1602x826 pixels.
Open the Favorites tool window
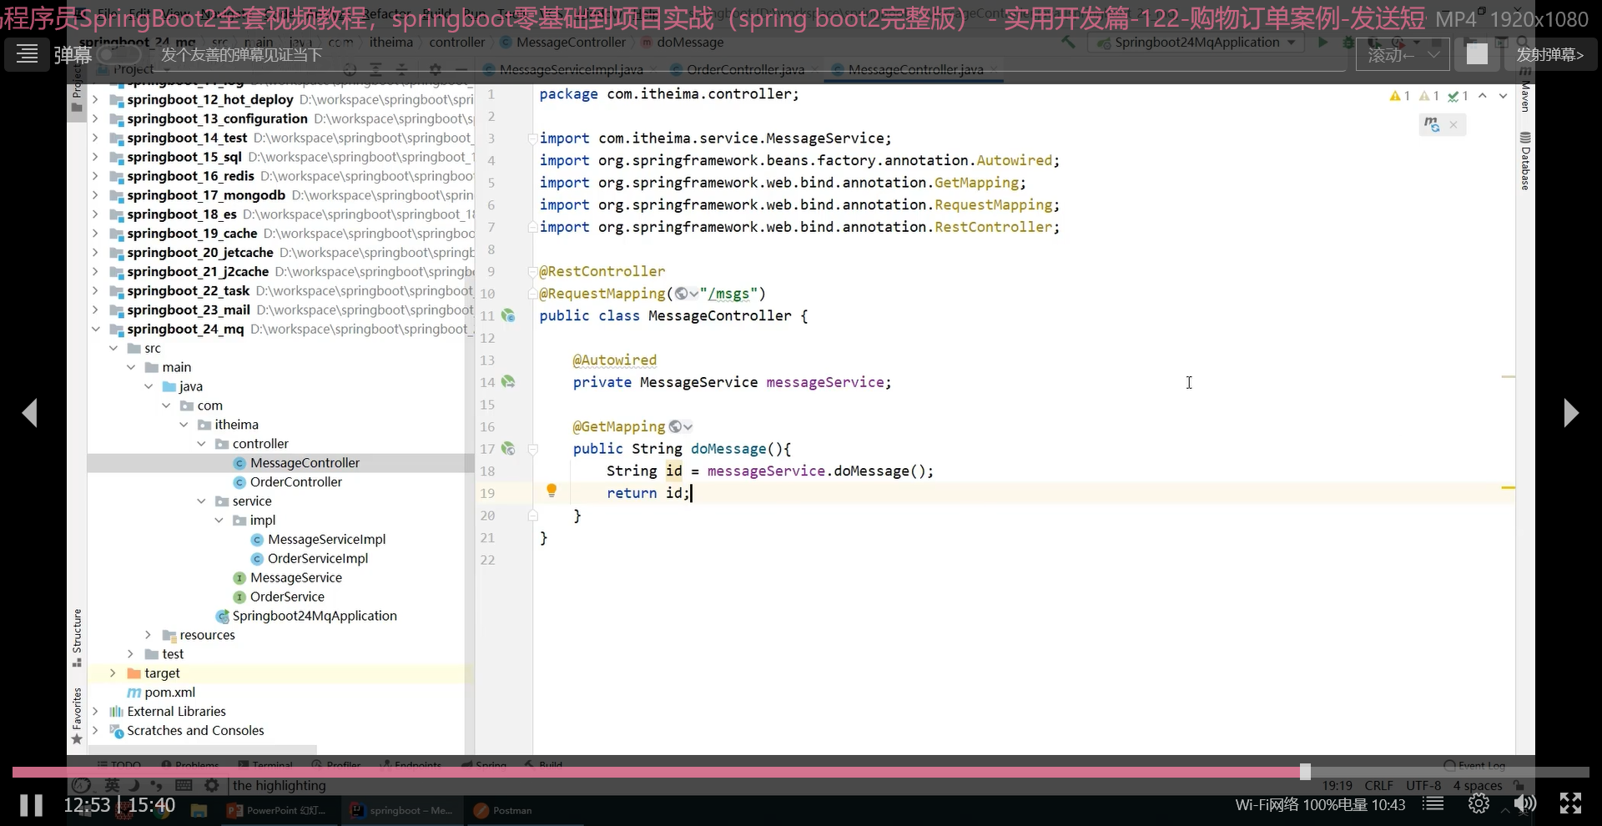coord(77,716)
